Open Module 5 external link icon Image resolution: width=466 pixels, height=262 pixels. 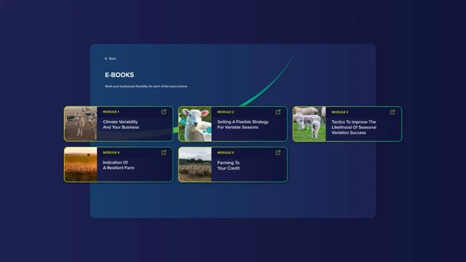tap(278, 152)
